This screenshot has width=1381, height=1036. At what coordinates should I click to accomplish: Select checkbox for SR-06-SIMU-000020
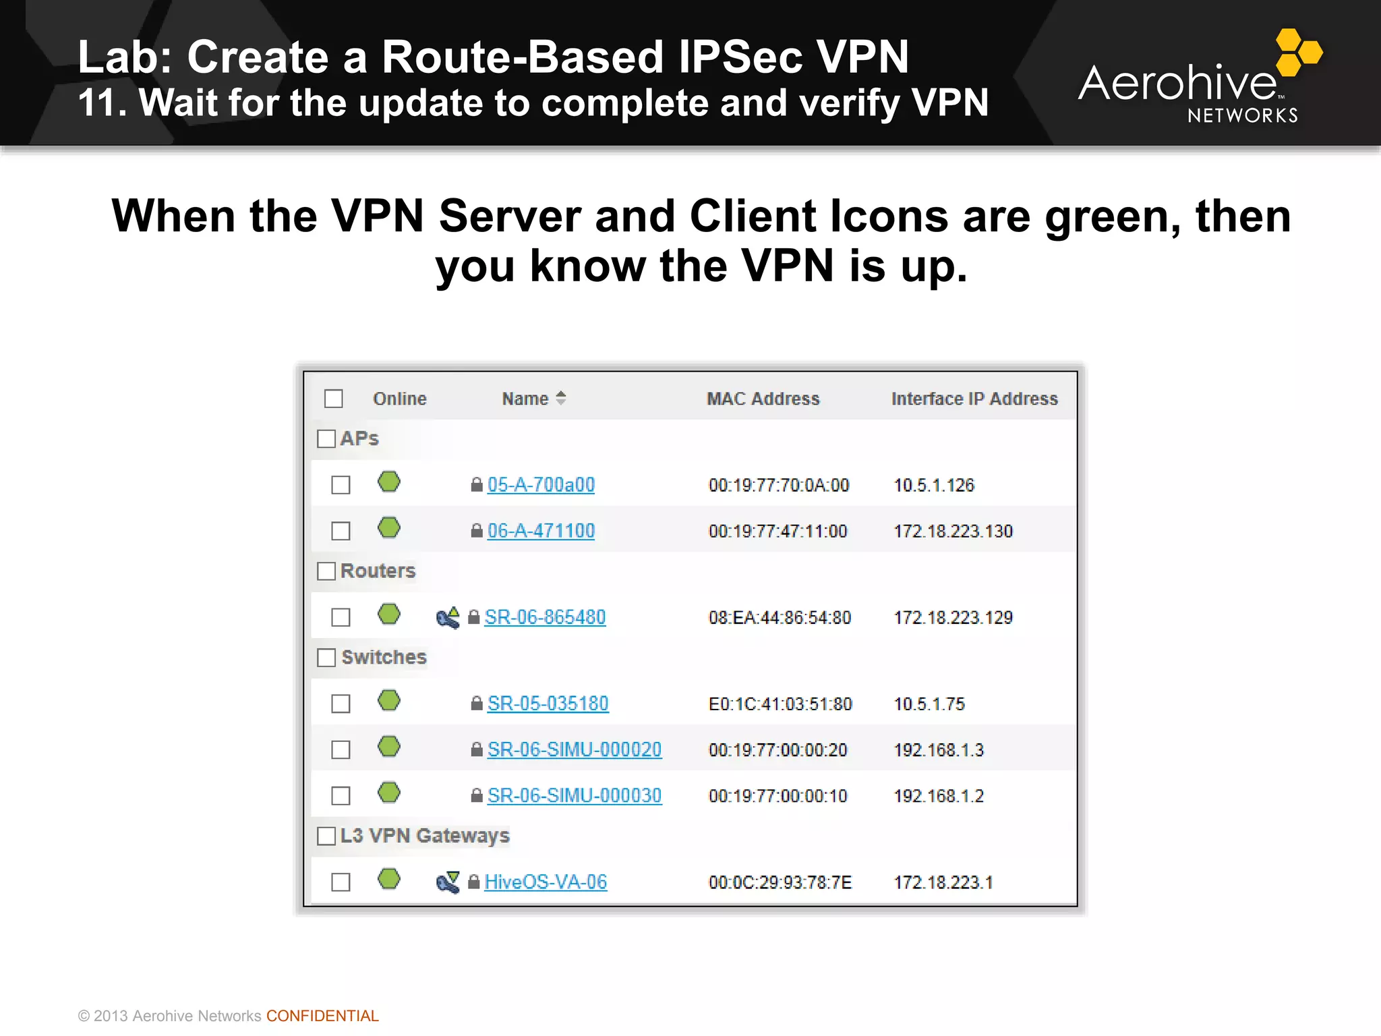(x=341, y=749)
